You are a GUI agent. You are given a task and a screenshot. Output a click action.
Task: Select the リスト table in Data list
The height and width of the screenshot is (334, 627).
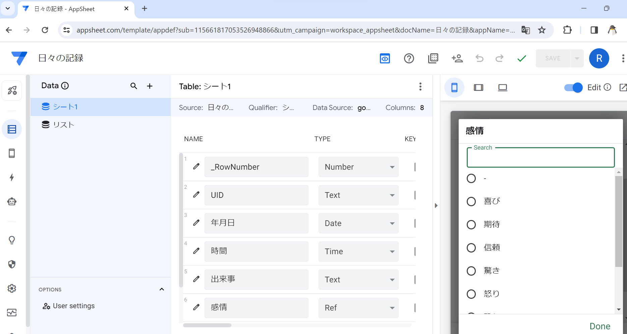click(x=101, y=125)
